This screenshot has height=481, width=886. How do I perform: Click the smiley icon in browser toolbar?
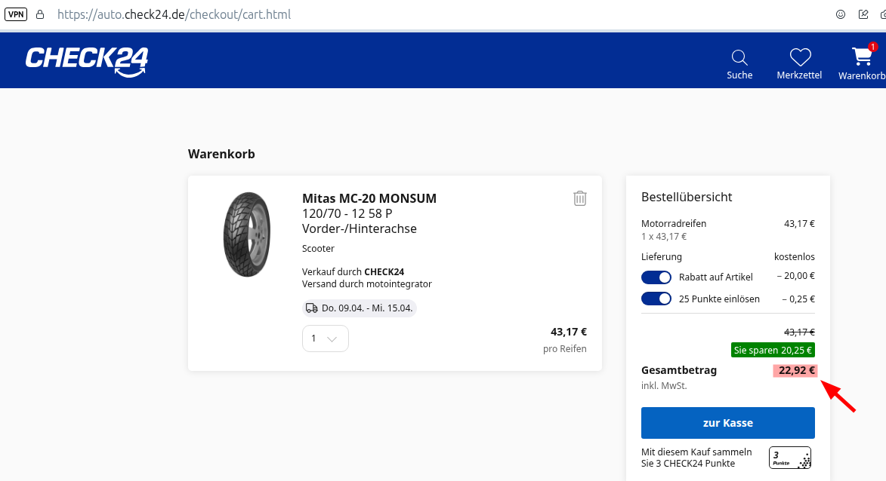click(840, 14)
